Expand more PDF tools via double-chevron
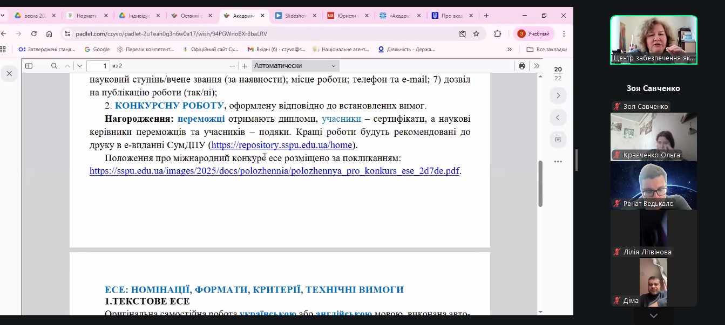 [x=536, y=66]
